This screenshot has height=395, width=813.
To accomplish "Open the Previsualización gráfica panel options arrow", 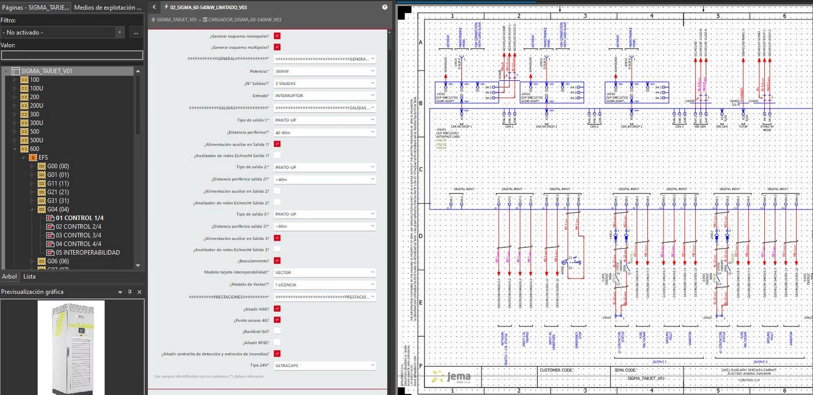I will (x=120, y=292).
